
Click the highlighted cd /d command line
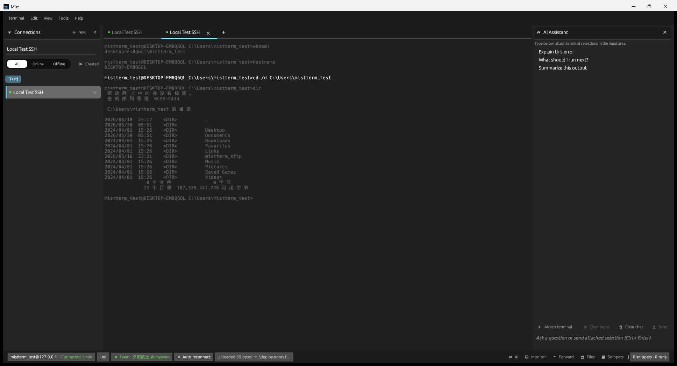click(x=218, y=78)
